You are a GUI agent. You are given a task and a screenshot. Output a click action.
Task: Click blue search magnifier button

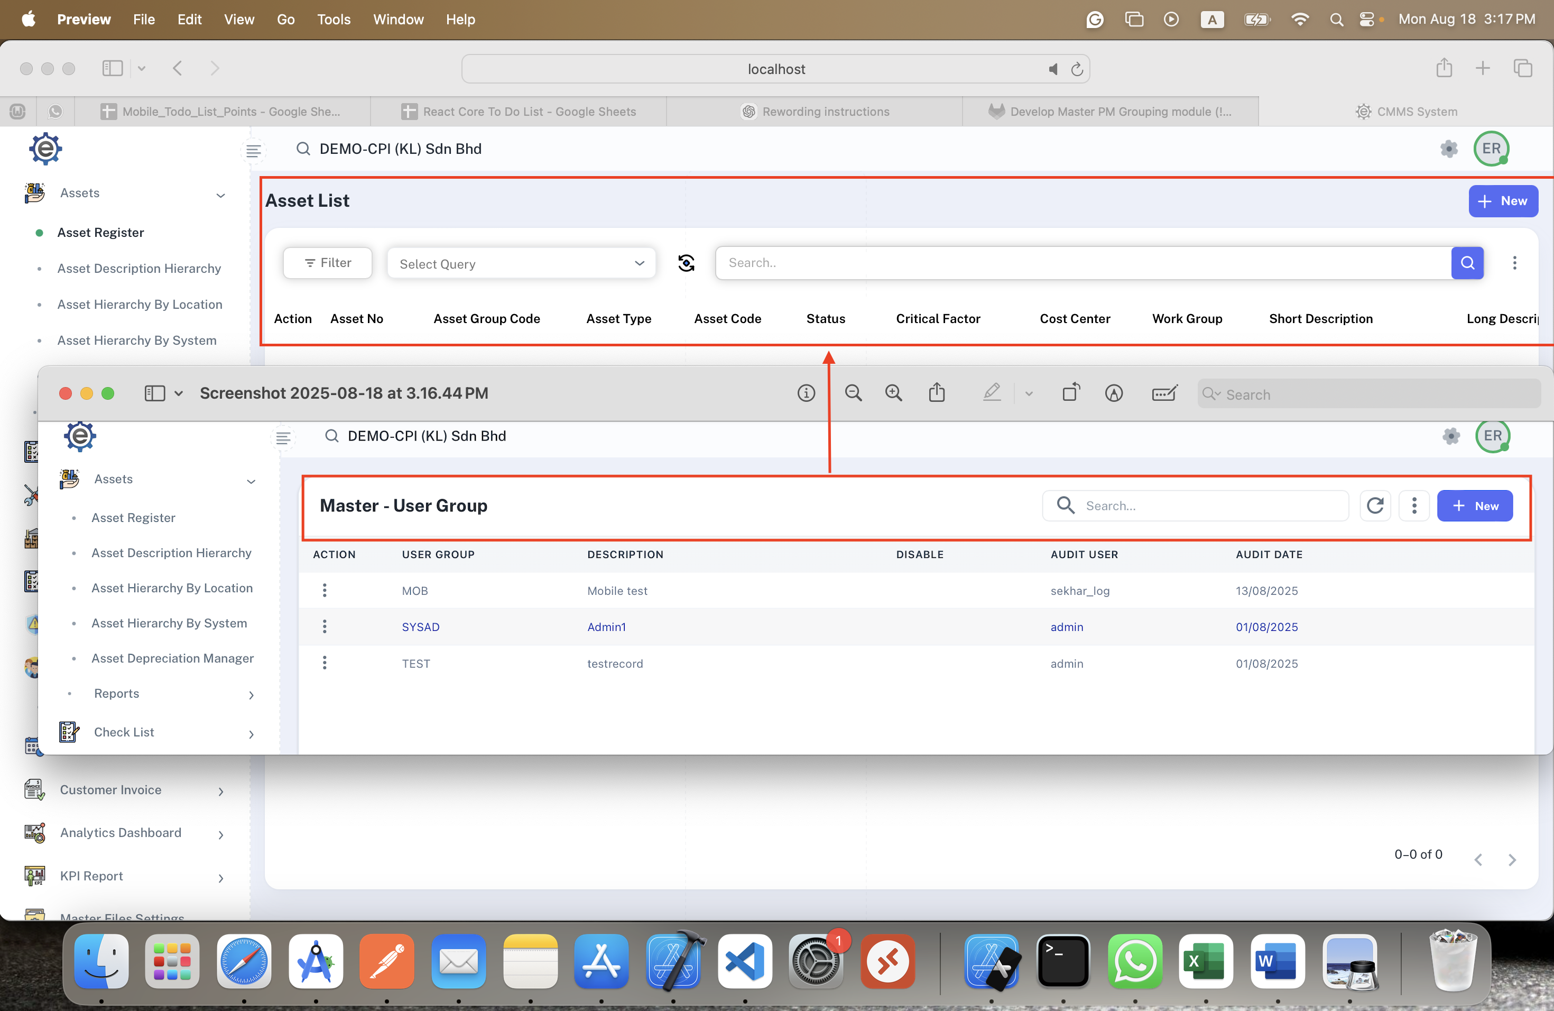[x=1467, y=263]
